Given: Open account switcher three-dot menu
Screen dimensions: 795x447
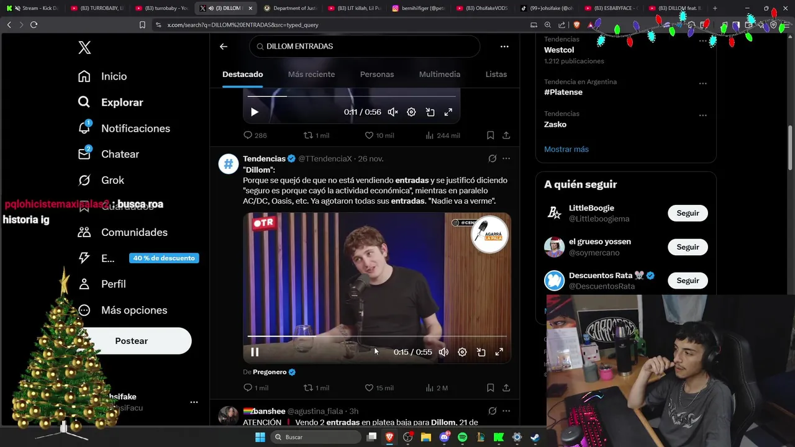Looking at the screenshot, I should coord(194,402).
